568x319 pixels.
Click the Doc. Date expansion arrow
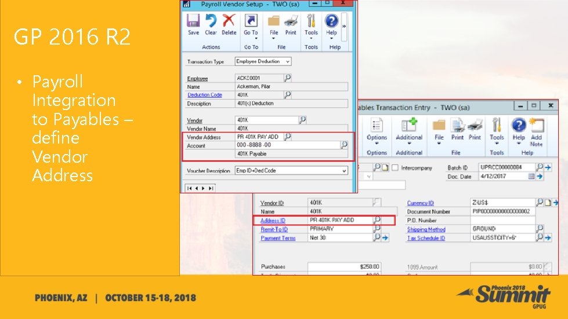540,177
